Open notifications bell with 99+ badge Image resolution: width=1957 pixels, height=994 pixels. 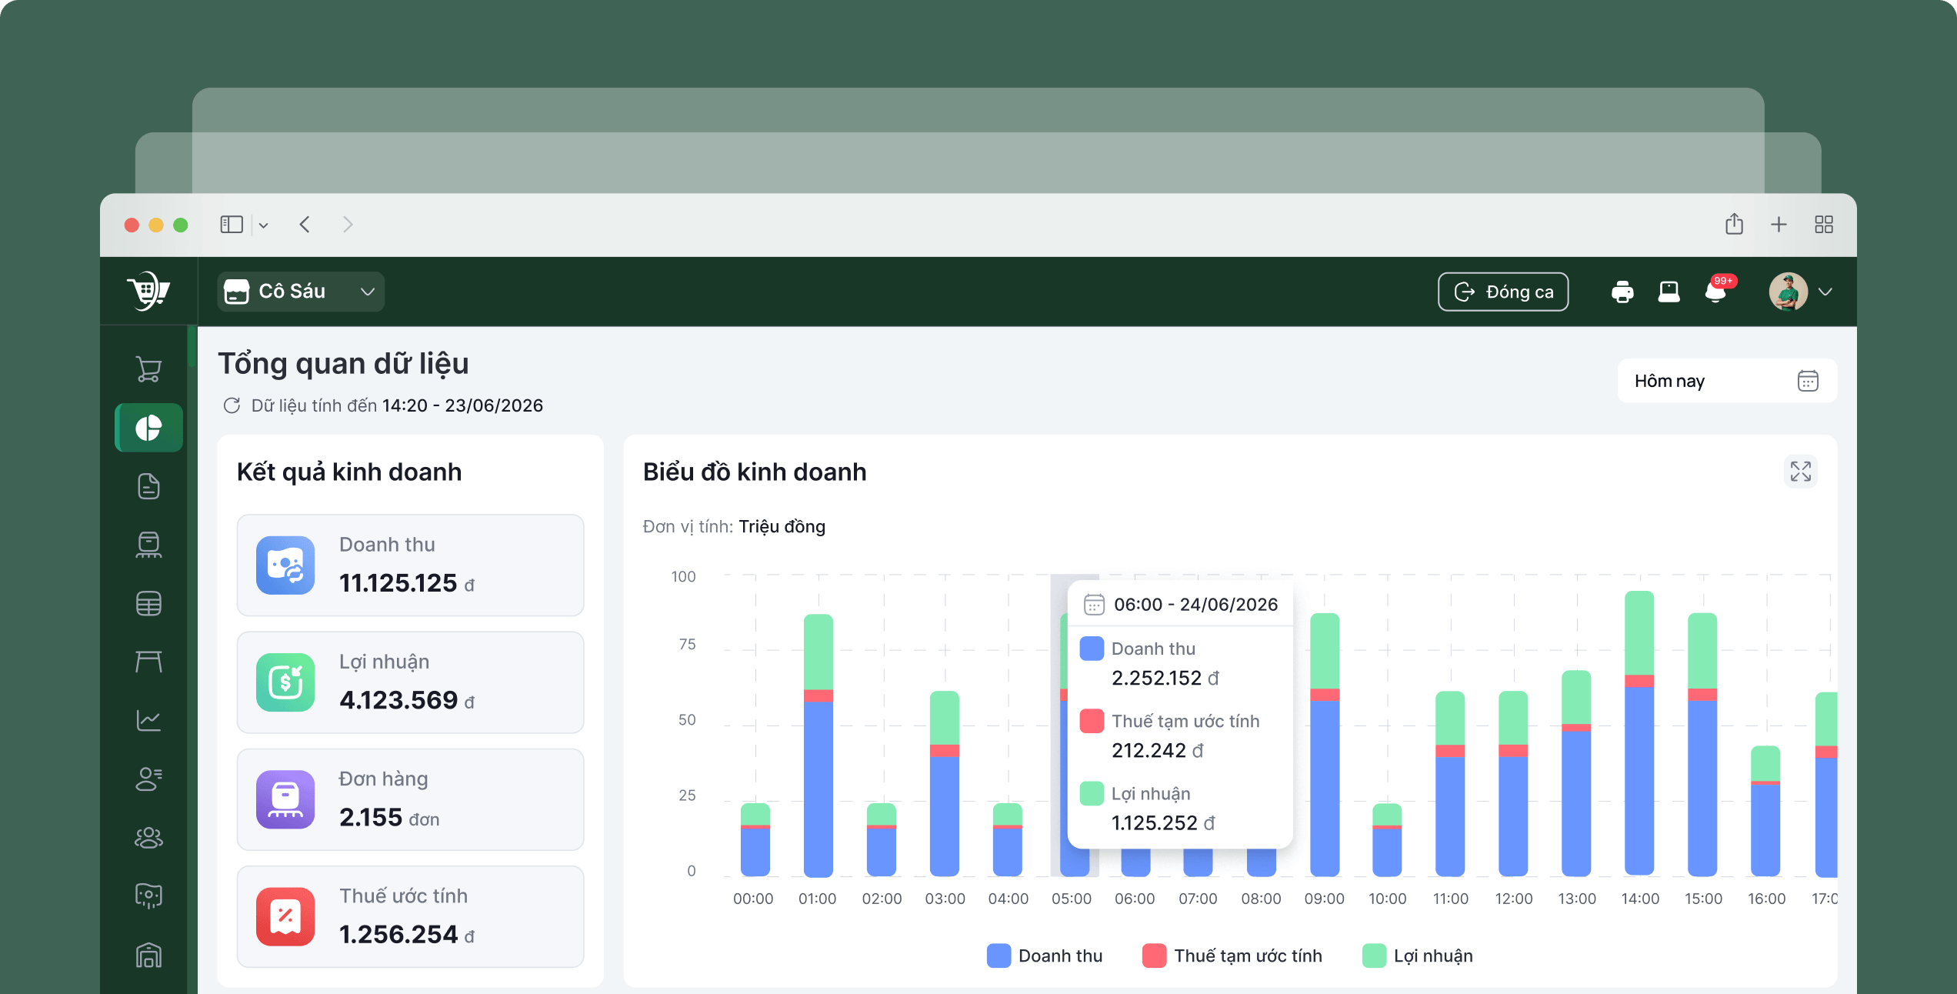(1717, 291)
